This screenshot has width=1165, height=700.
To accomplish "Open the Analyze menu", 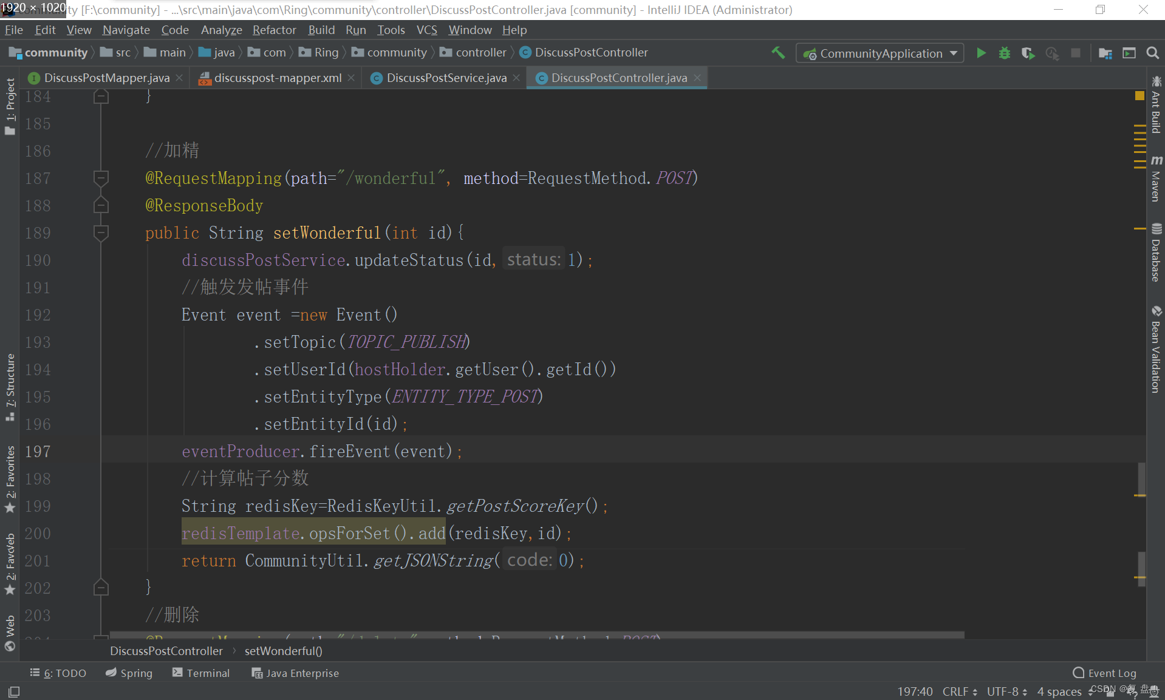I will tap(221, 30).
